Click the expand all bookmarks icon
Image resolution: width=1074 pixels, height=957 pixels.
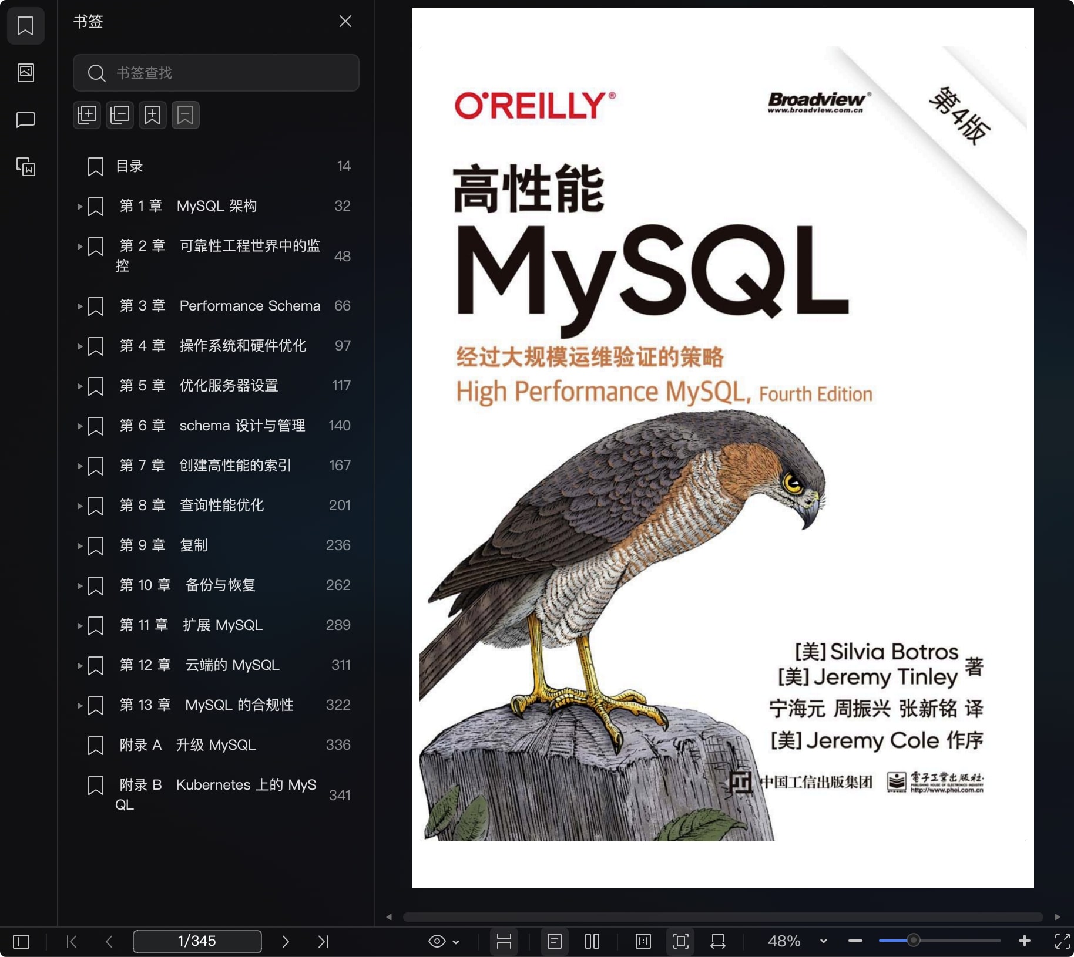pos(87,114)
